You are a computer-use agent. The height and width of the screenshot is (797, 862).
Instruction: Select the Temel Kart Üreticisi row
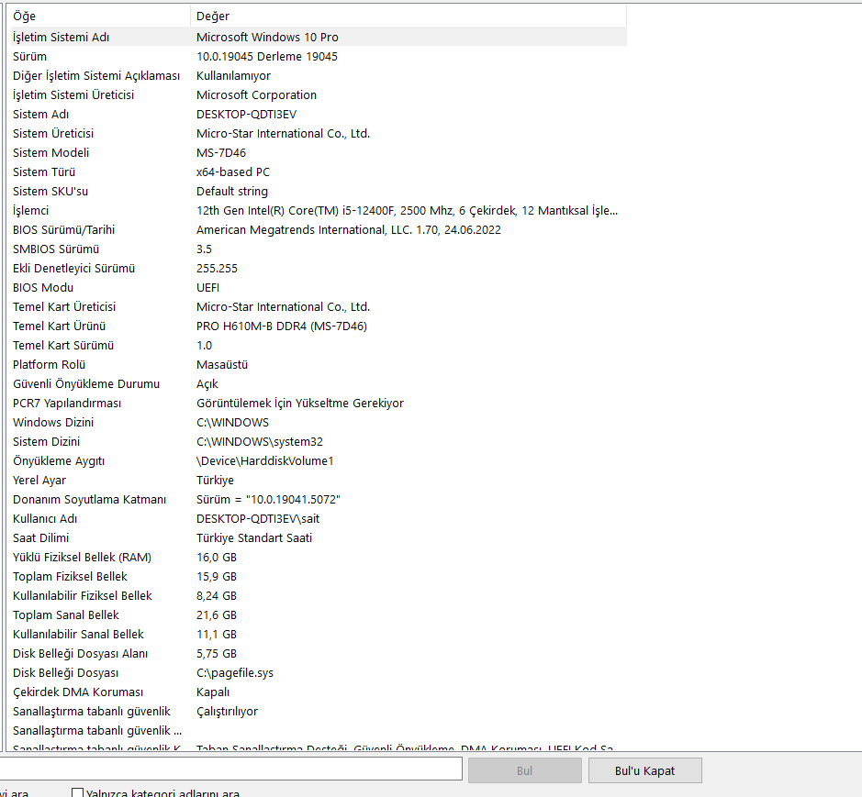point(319,306)
